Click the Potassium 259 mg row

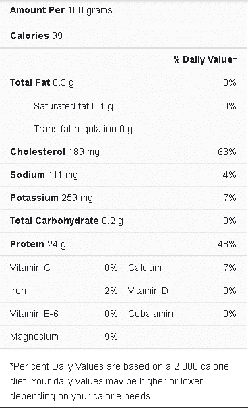pyautogui.click(x=123, y=198)
